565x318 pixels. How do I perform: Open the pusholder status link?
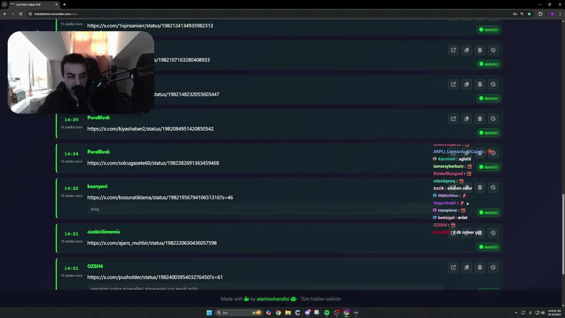pyautogui.click(x=155, y=277)
